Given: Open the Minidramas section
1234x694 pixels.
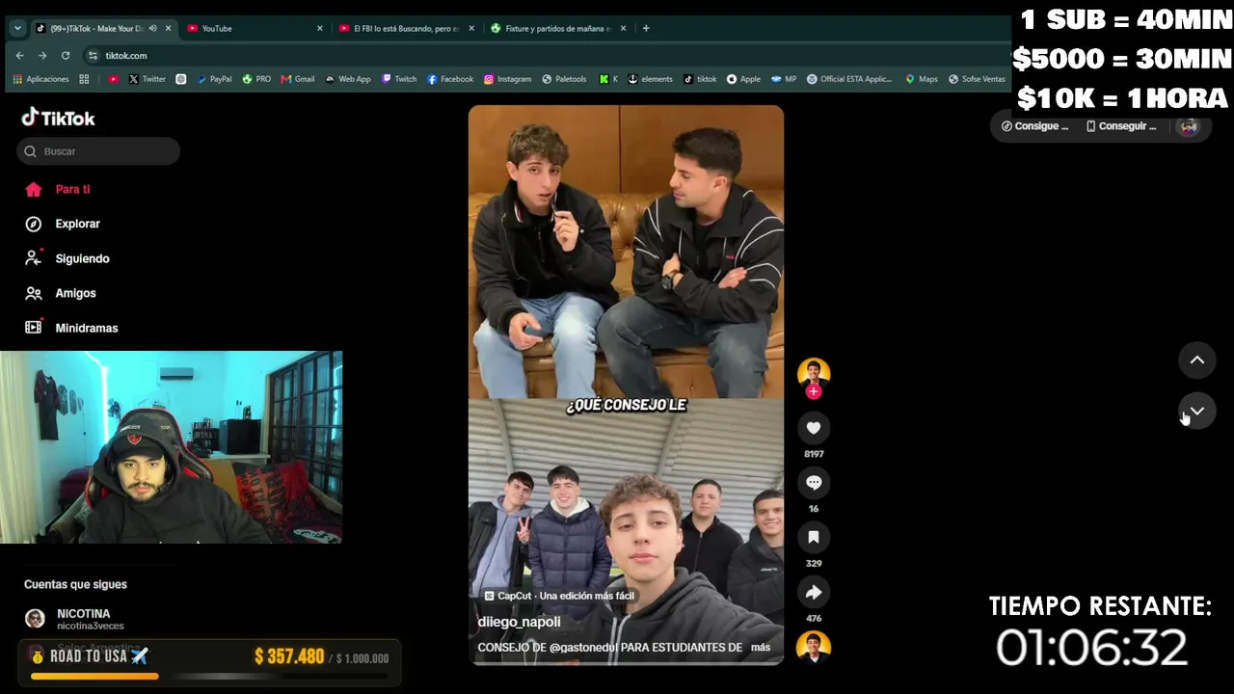Looking at the screenshot, I should click(71, 328).
